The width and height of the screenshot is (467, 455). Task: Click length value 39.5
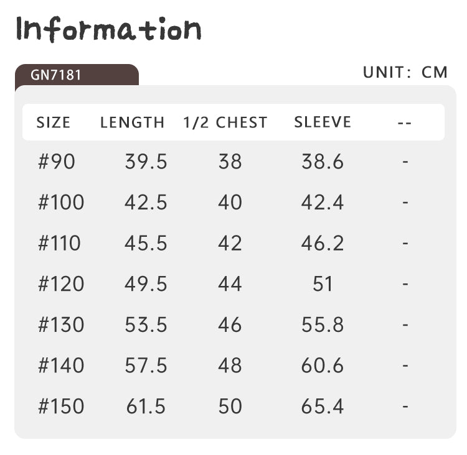(146, 162)
